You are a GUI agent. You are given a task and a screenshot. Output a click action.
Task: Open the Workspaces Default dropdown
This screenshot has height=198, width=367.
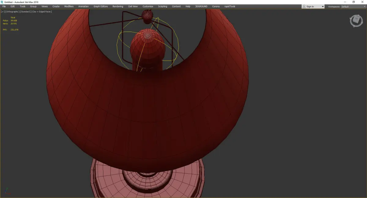(x=353, y=6)
